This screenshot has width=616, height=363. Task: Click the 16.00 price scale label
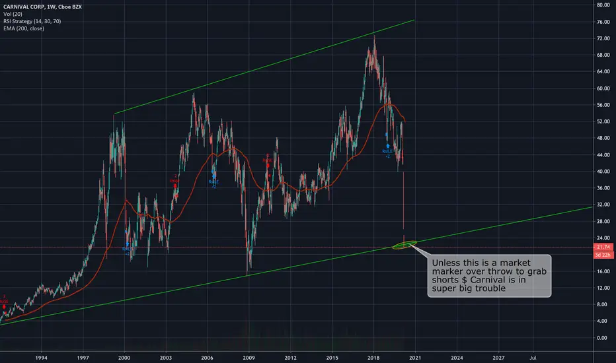[x=603, y=271]
